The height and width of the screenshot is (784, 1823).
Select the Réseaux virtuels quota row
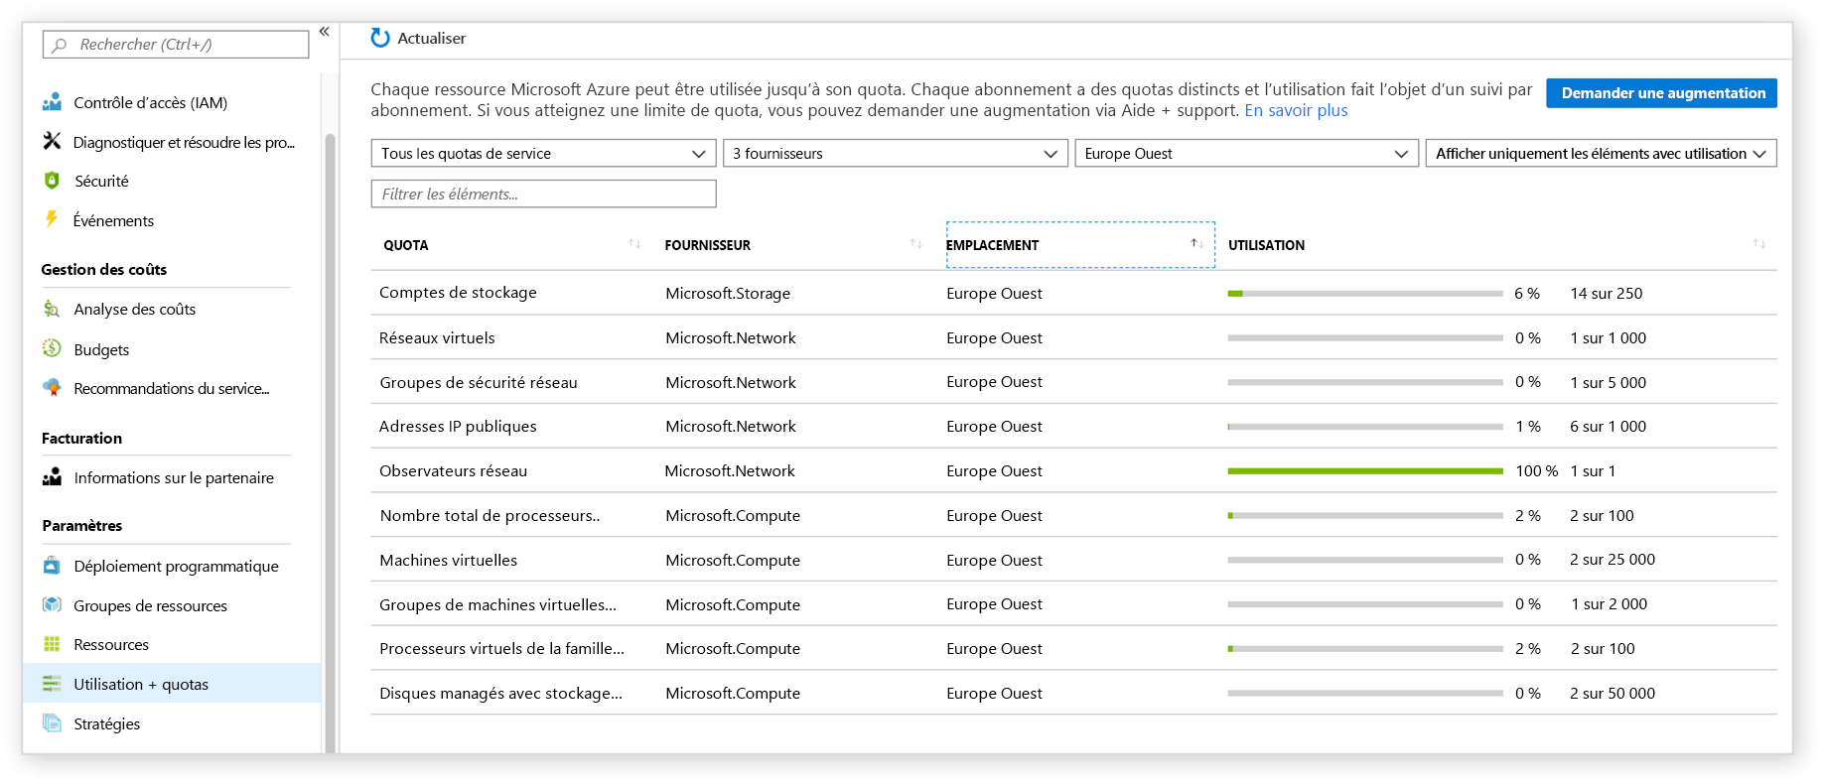[x=1073, y=337]
